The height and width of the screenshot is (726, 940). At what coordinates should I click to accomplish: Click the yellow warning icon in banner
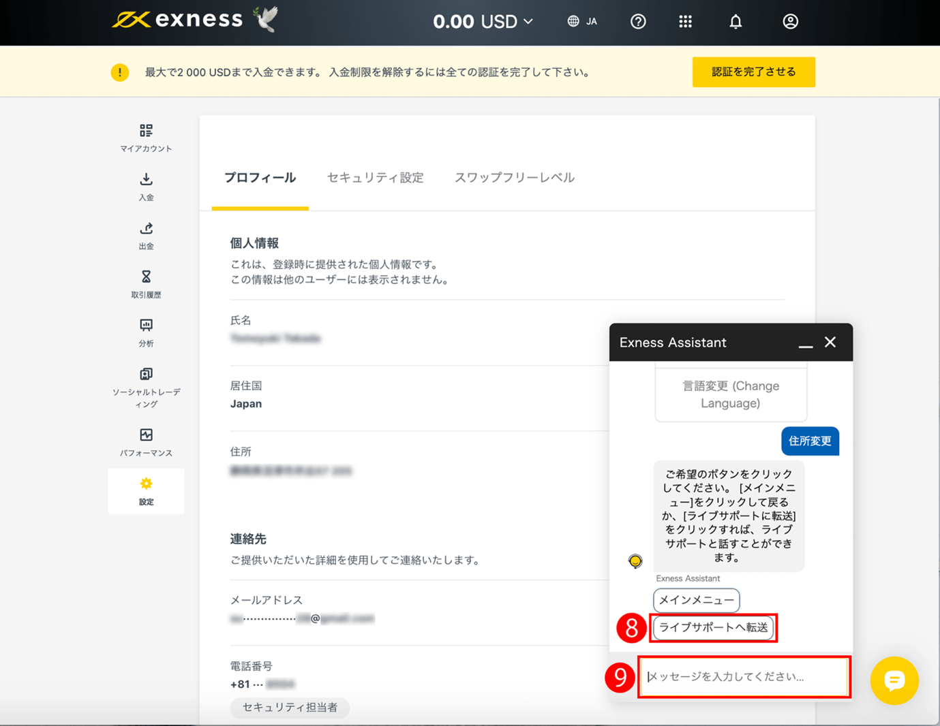coord(120,72)
